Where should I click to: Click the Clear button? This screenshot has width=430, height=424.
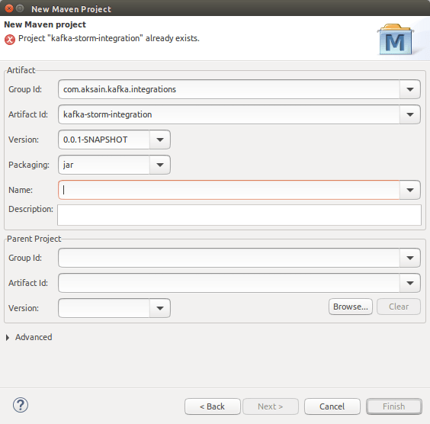coord(399,307)
